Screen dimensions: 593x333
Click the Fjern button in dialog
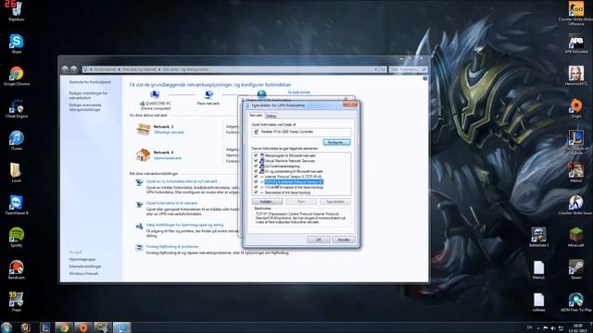click(301, 202)
